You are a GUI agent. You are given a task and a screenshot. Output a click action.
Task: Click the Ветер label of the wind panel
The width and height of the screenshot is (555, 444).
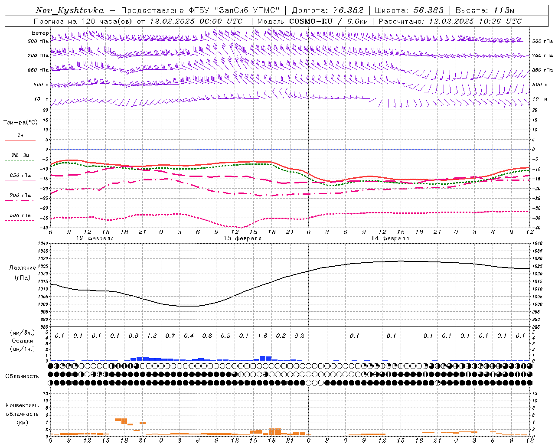pyautogui.click(x=40, y=33)
